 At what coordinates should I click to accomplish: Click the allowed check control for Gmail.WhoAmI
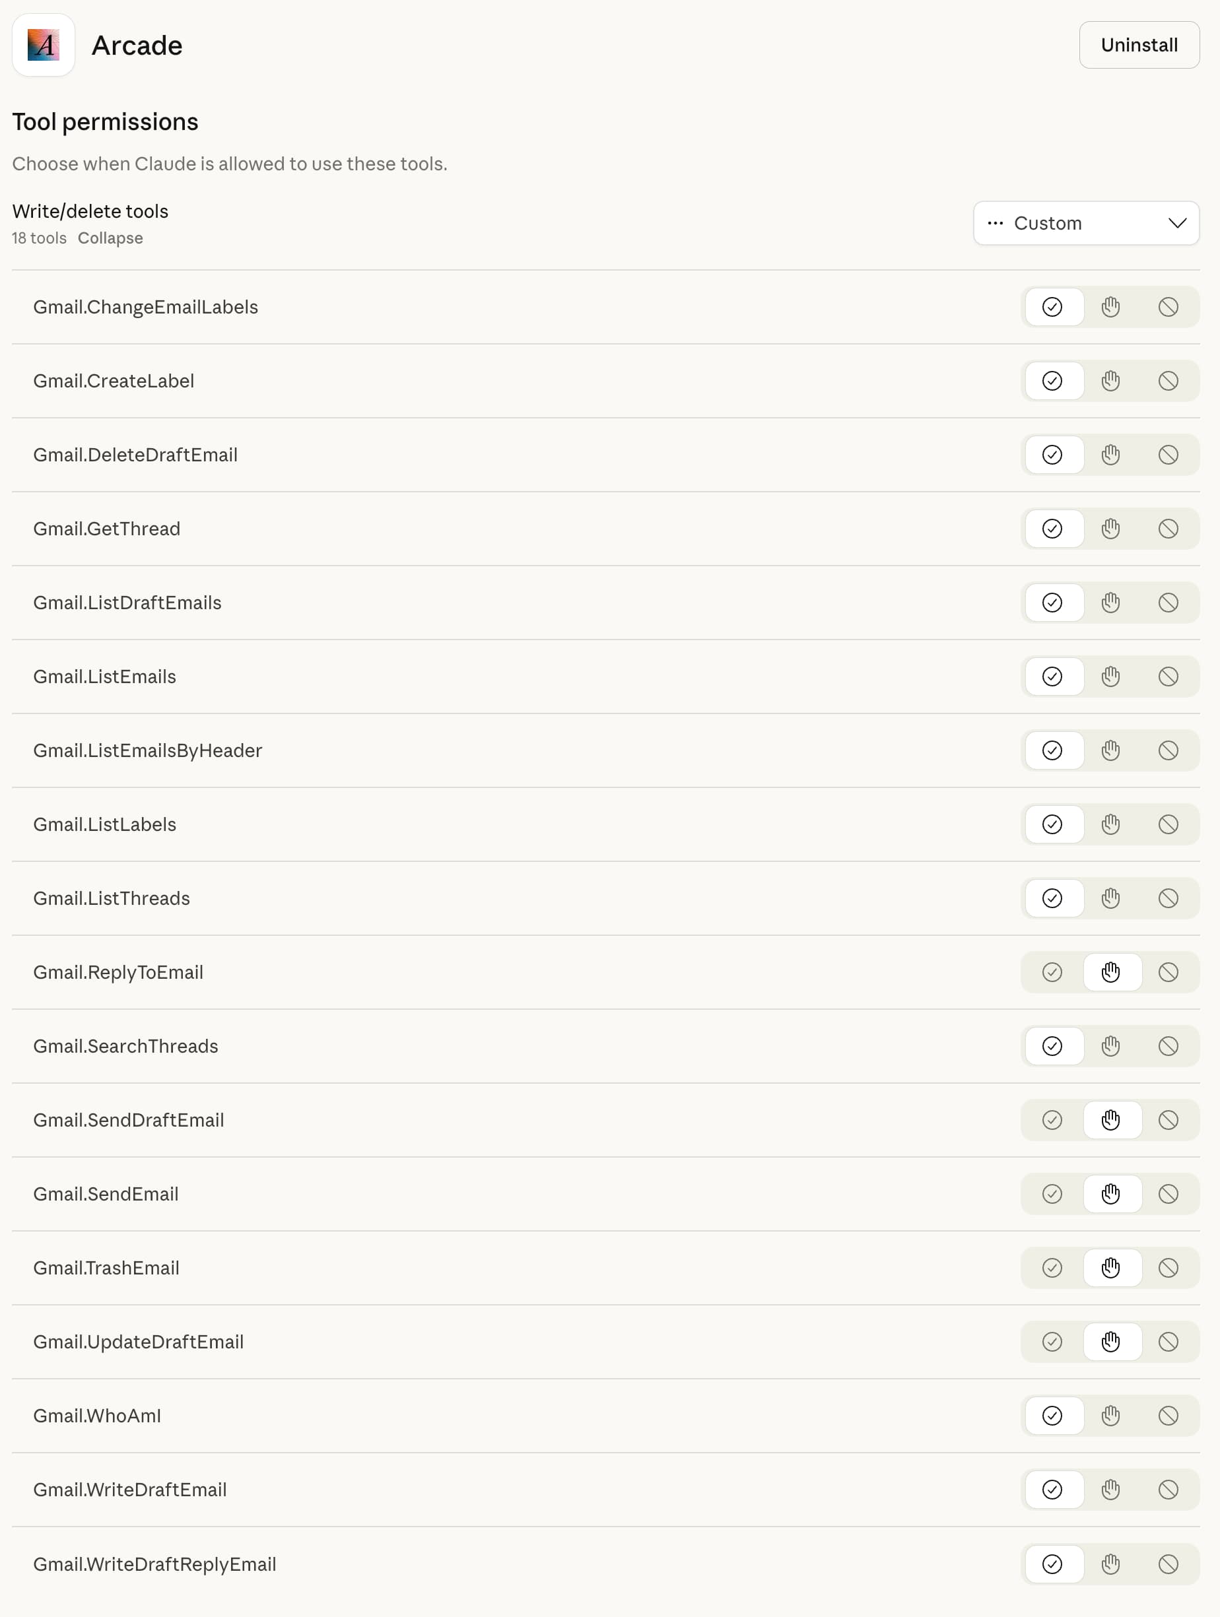pyautogui.click(x=1053, y=1415)
